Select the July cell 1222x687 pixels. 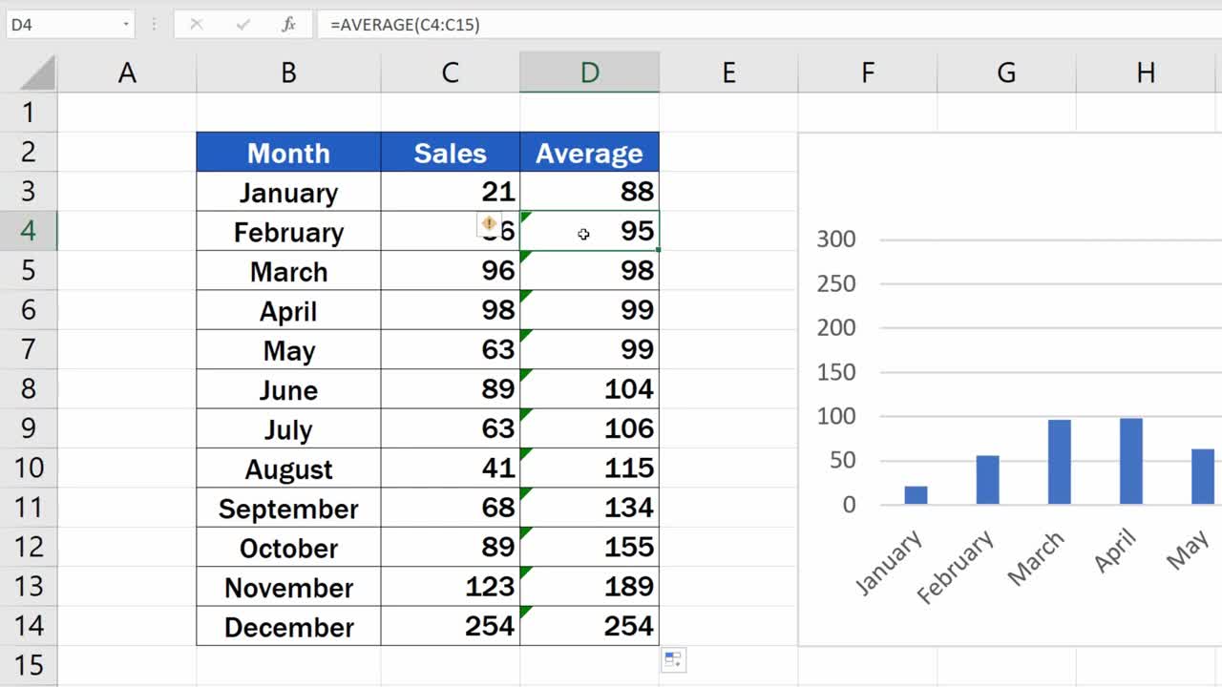tap(288, 428)
